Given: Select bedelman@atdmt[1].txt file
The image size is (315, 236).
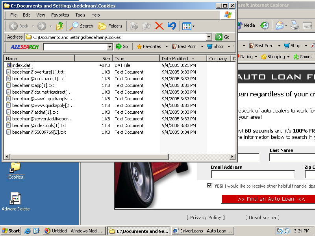Looking at the screenshot, I should (35, 112).
